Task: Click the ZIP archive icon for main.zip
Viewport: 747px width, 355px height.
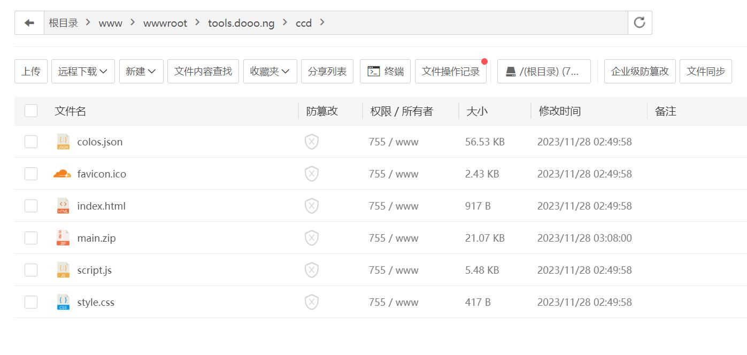Action: (63, 238)
